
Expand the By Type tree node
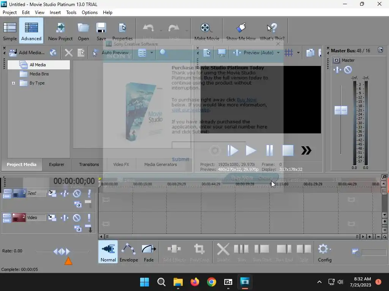(13, 83)
